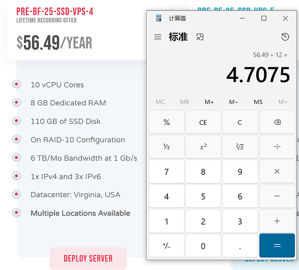Expand the memory list M dropdown
This screenshot has width=299, height=270.
click(283, 102)
